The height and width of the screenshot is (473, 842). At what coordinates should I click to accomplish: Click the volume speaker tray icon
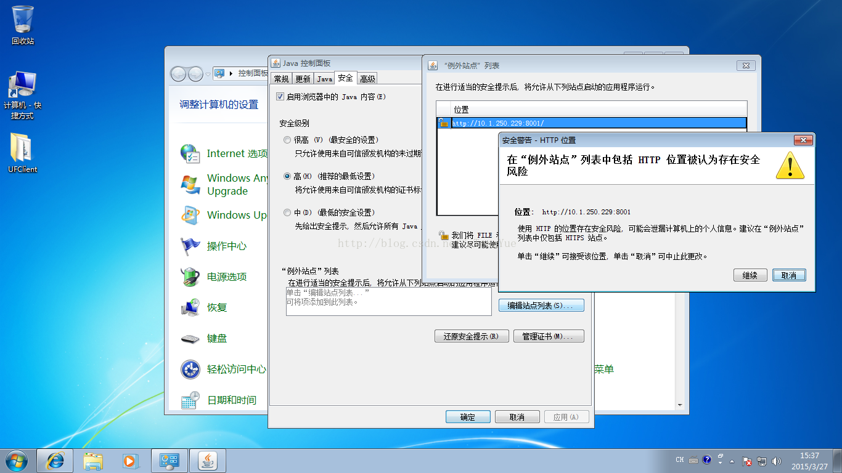coord(777,461)
